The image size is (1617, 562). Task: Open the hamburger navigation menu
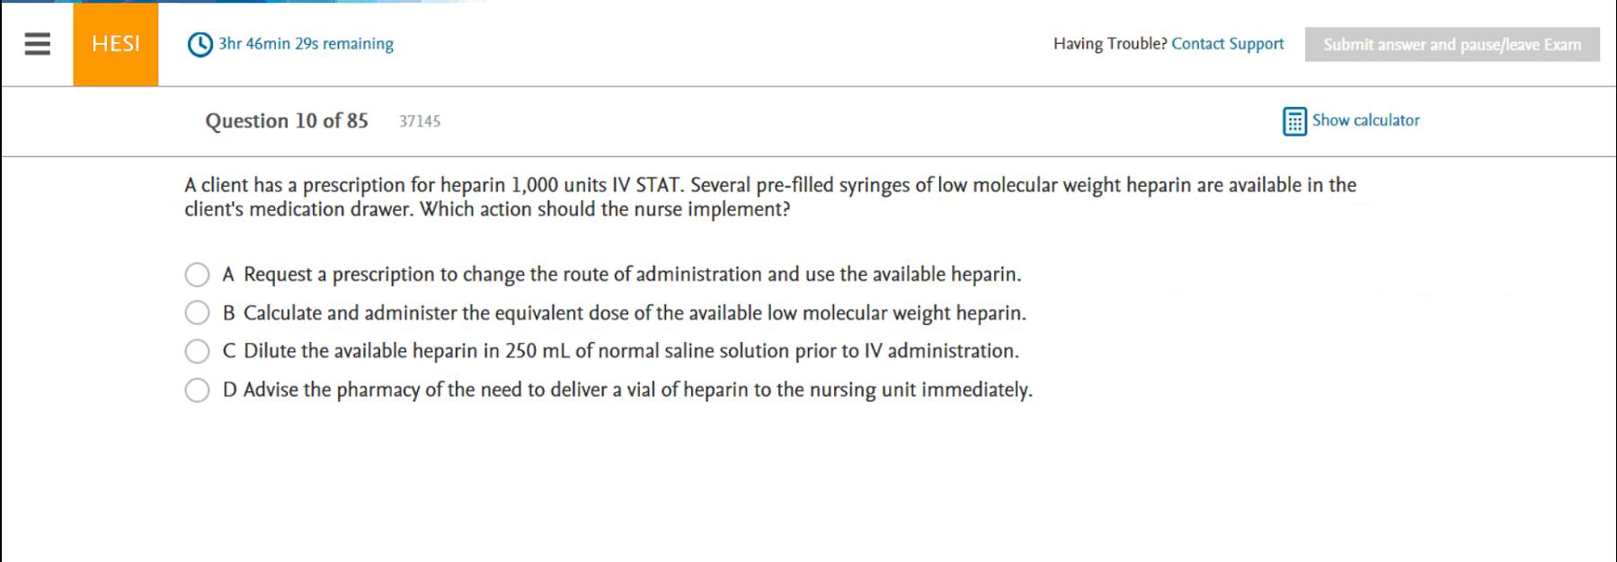(37, 44)
